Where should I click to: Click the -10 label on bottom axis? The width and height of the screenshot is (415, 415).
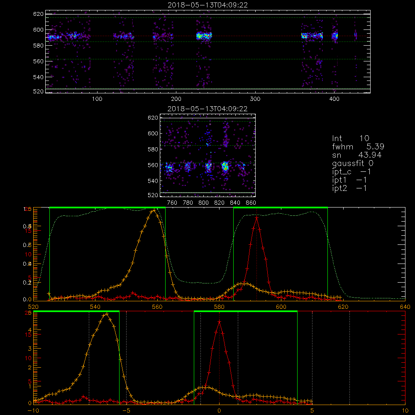pos(33,411)
